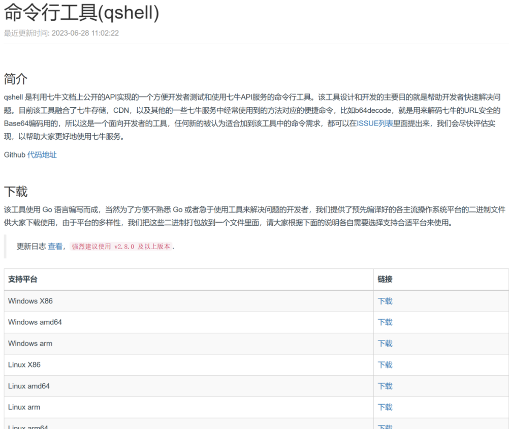Viewport: 509px width, 429px height.
Task: Select the 支持平台 table header
Action: 23,280
